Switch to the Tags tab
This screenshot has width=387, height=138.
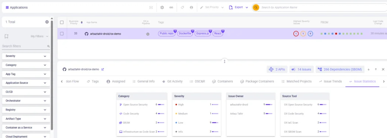coord(93,81)
